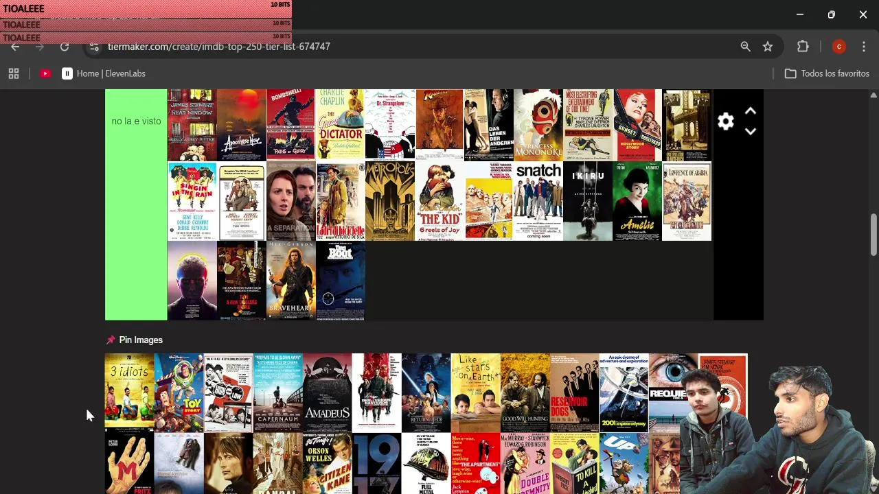Image resolution: width=879 pixels, height=494 pixels.
Task: Select the Das Boot movie poster
Action: pos(341,281)
